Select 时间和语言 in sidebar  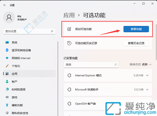point(29,89)
